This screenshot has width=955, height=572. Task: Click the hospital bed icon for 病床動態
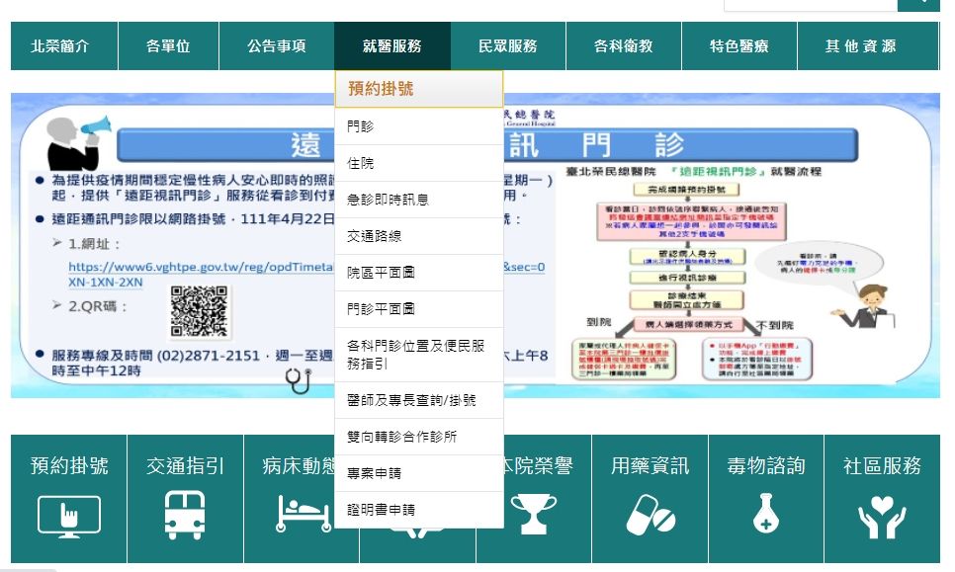302,514
